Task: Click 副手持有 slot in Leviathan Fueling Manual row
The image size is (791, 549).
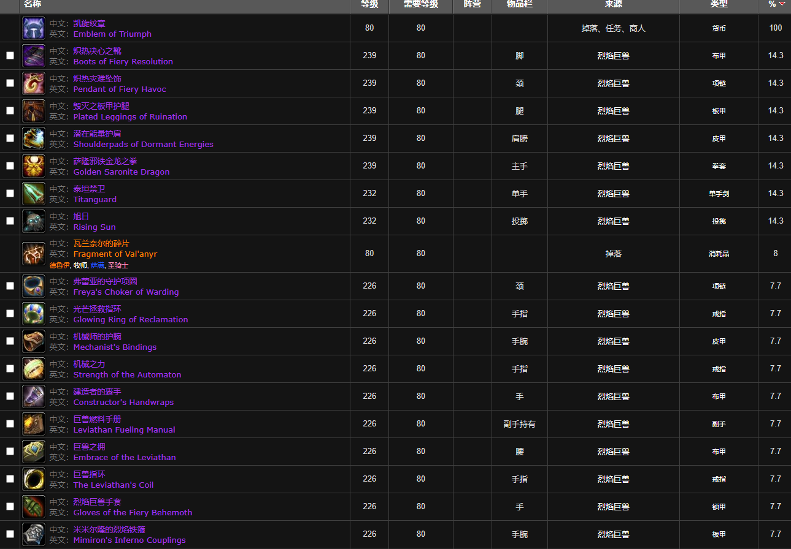Action: click(519, 424)
